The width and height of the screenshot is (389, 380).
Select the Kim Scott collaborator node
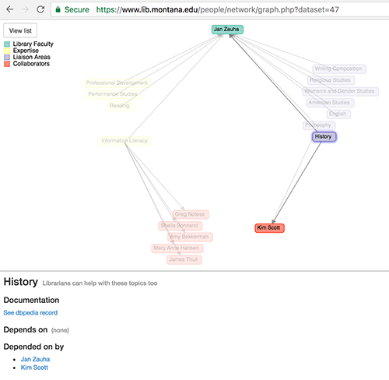click(x=269, y=228)
